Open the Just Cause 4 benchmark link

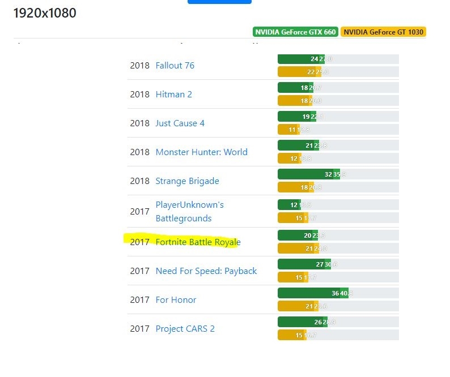[x=180, y=123]
